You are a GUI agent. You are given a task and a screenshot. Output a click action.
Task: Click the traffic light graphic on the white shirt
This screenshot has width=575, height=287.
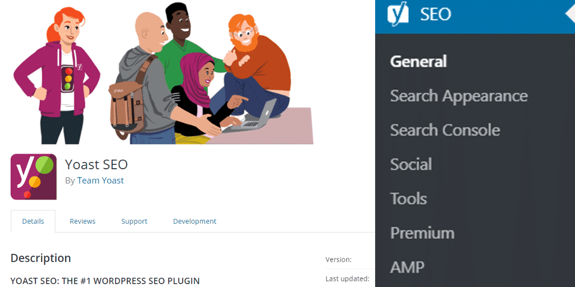pos(68,80)
